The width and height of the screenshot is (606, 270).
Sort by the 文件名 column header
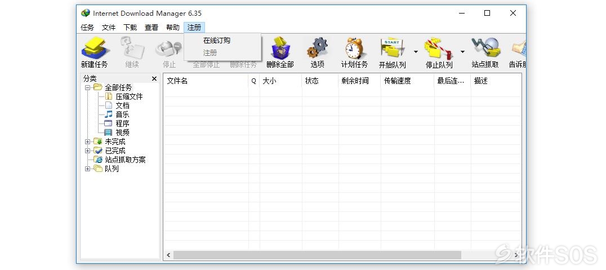click(206, 81)
